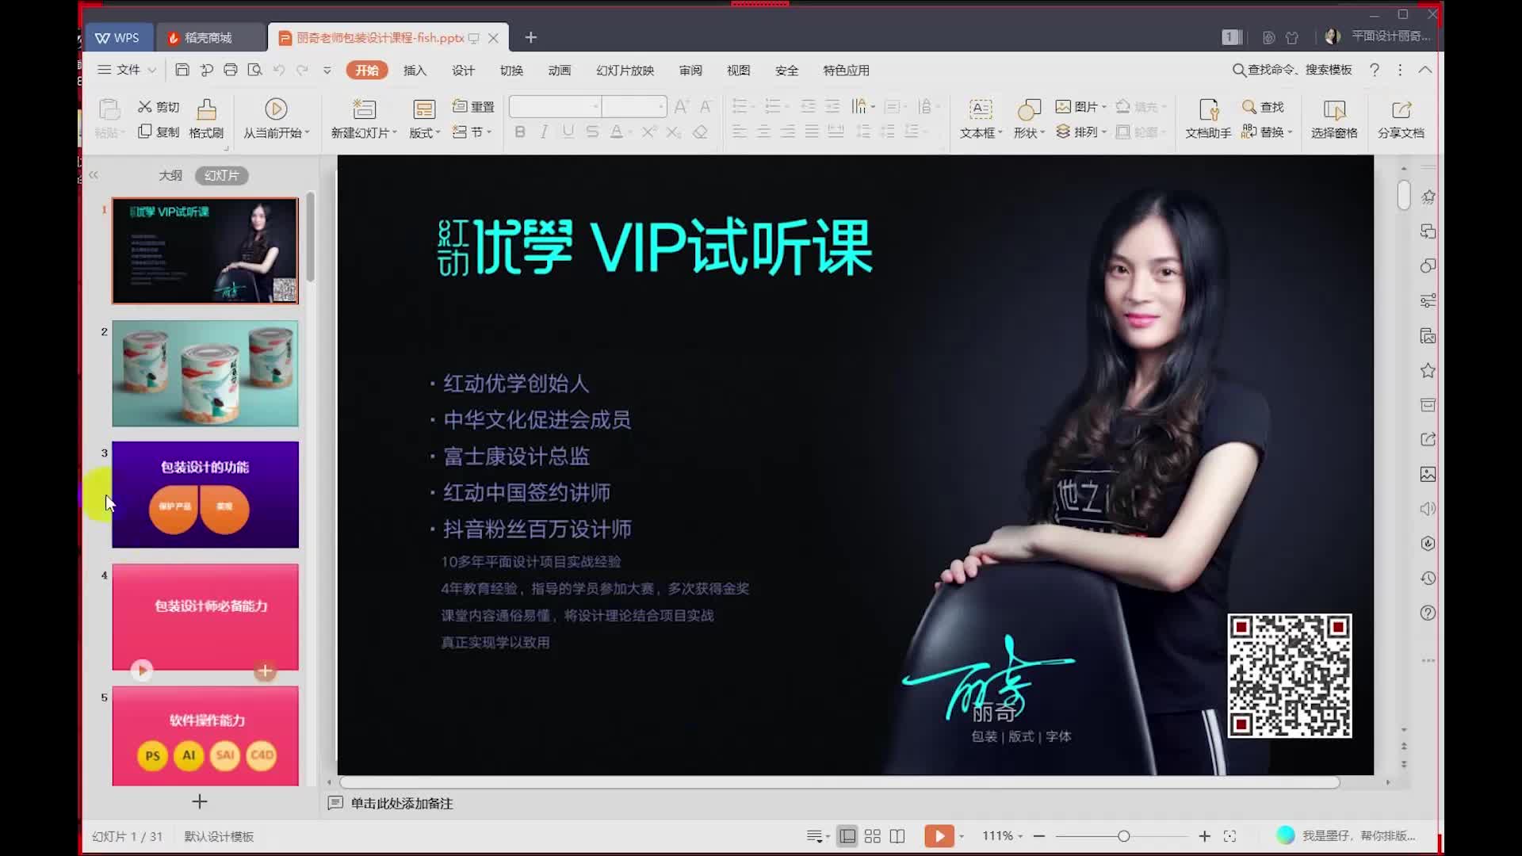
Task: Switch to slide sorter view
Action: 872,836
